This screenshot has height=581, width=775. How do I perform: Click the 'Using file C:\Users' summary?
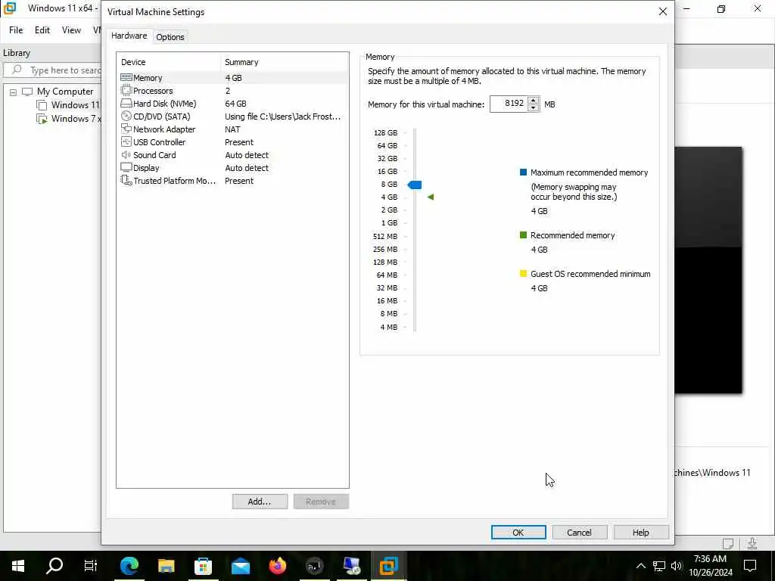click(283, 117)
